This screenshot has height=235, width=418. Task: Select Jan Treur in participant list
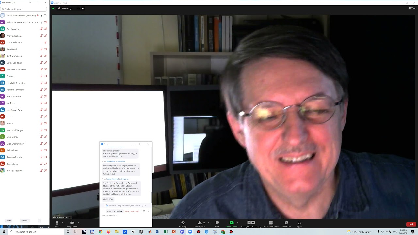pyautogui.click(x=24, y=103)
